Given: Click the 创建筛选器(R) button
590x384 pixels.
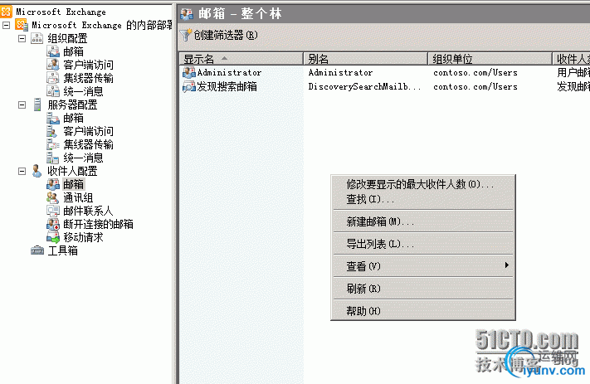Looking at the screenshot, I should (219, 35).
